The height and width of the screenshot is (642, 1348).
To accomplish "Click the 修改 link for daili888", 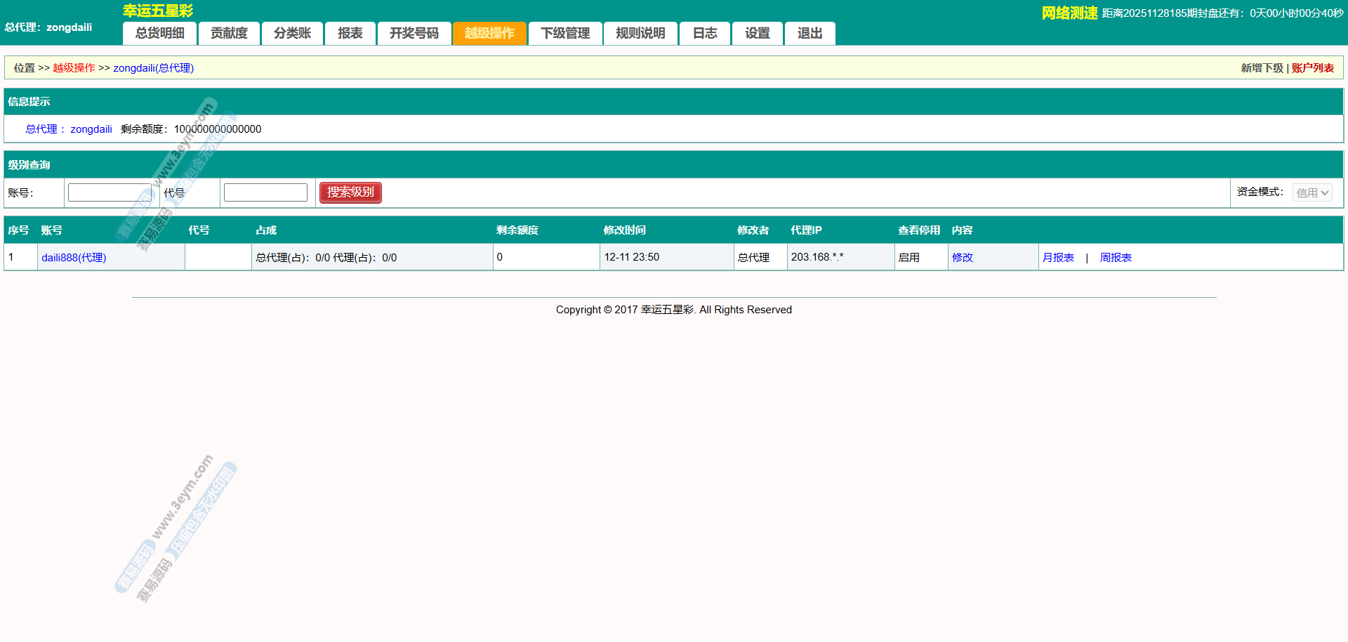I will tap(962, 258).
